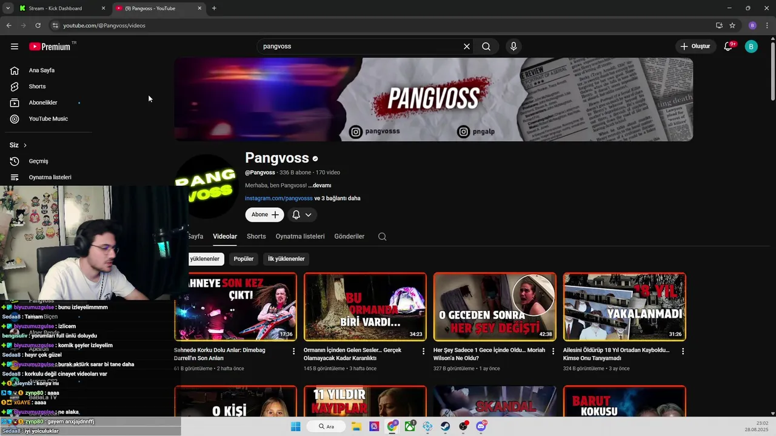Click the Oluştur create button

point(695,47)
